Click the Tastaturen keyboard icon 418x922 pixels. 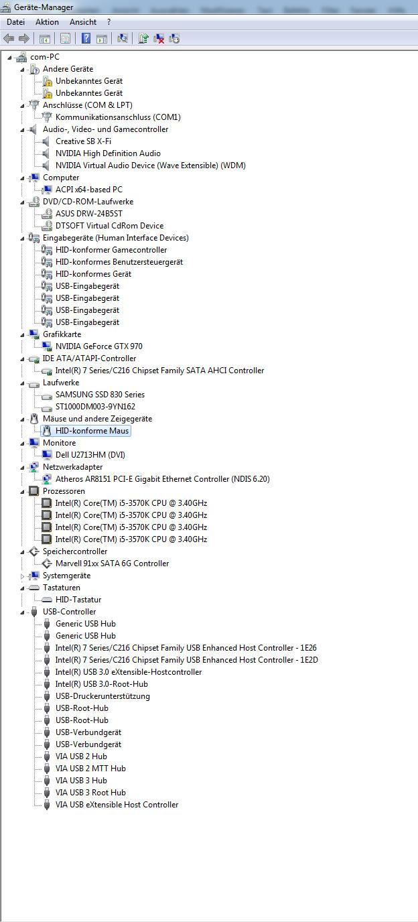click(x=34, y=588)
